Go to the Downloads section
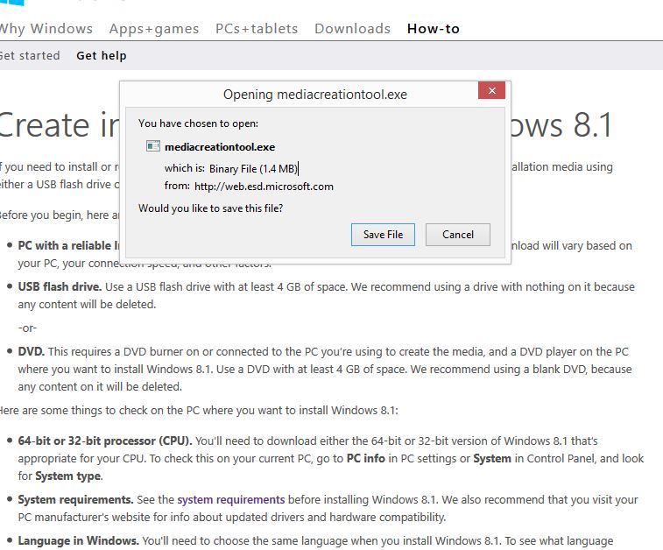This screenshot has height=550, width=663. pos(352,29)
